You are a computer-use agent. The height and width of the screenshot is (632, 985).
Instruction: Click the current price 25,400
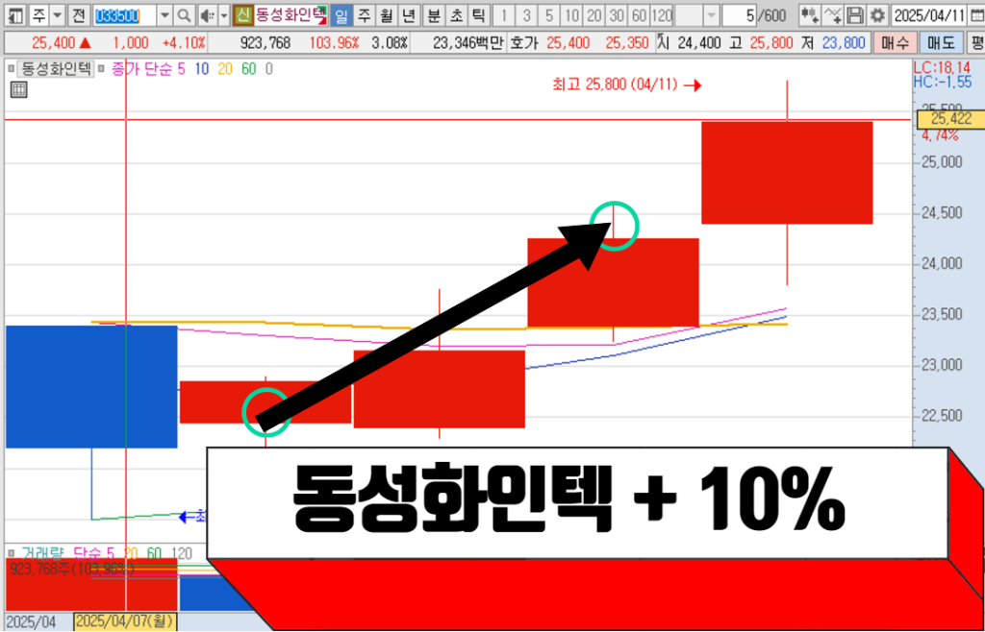tap(52, 43)
